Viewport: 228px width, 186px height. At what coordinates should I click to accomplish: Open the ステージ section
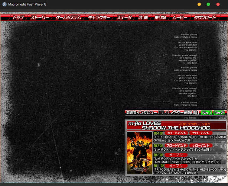[x=124, y=17]
